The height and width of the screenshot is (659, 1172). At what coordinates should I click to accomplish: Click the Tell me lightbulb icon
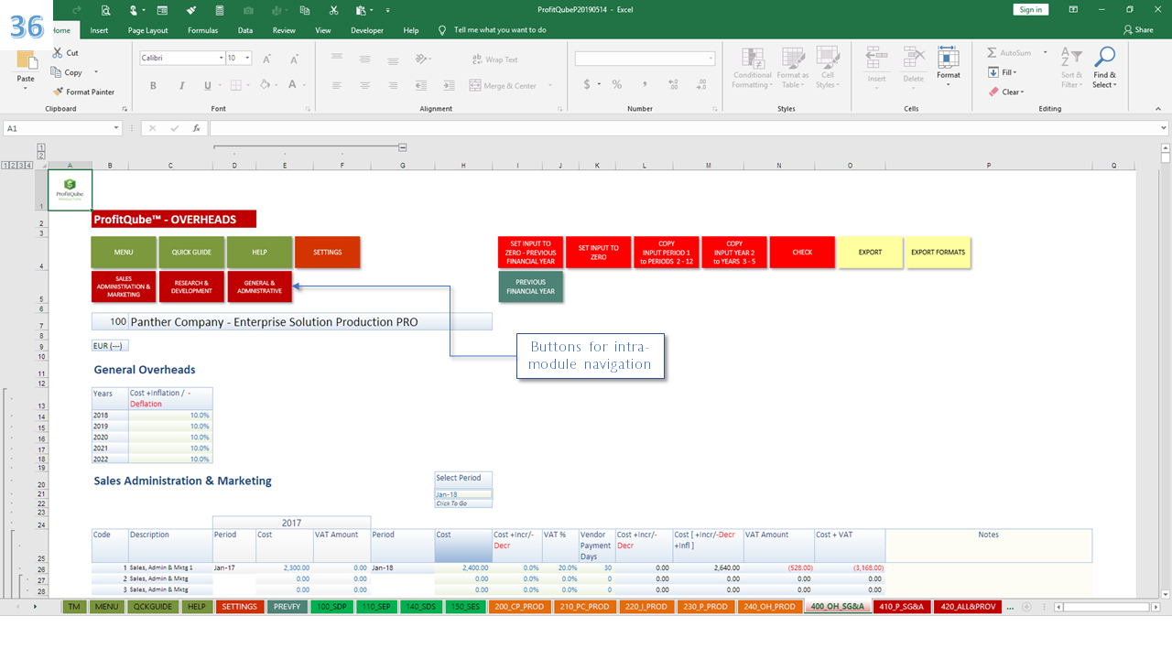click(x=442, y=30)
